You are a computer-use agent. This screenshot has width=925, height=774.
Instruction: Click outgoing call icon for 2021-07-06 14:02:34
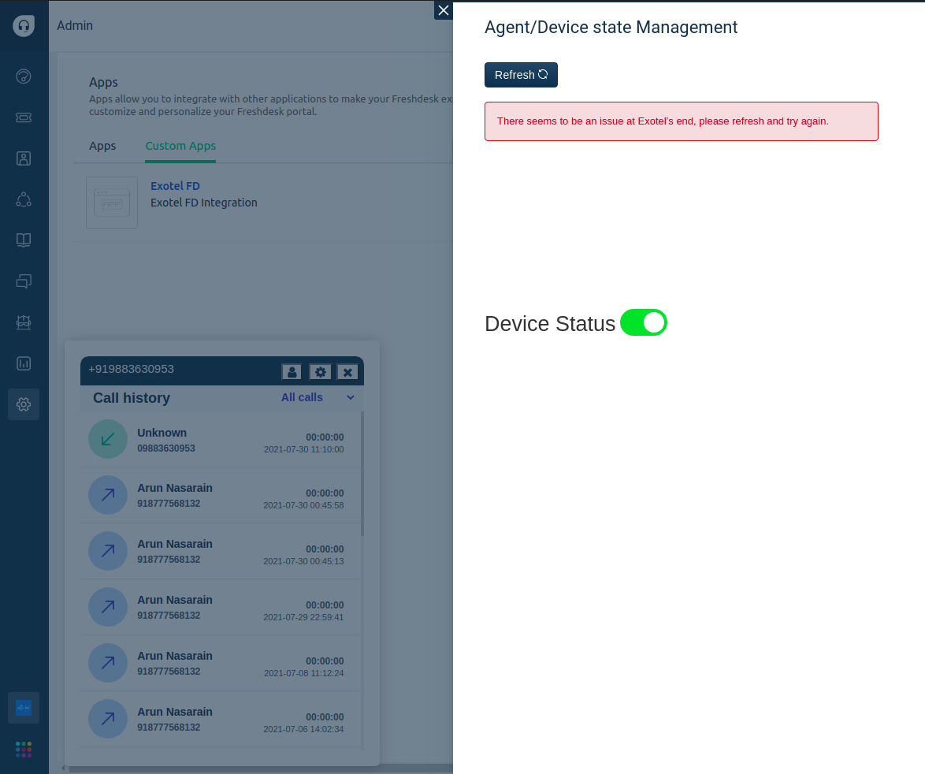pyautogui.click(x=108, y=719)
